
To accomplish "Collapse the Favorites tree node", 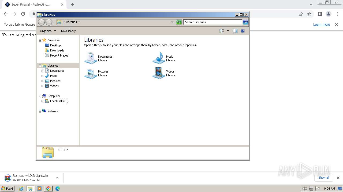I will point(40,40).
